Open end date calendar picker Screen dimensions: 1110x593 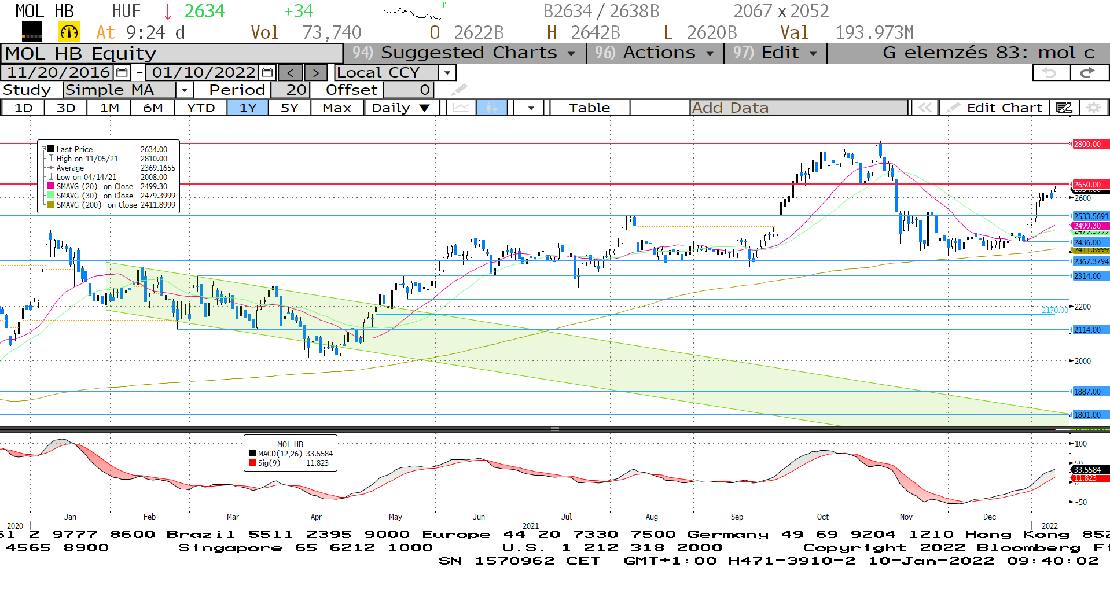click(267, 73)
